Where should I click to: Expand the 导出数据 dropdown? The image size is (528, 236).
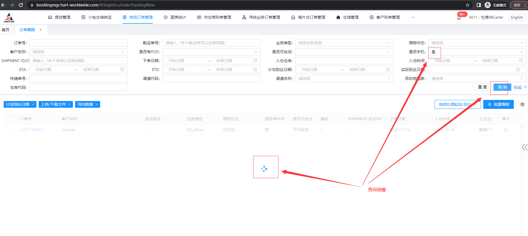[87, 104]
